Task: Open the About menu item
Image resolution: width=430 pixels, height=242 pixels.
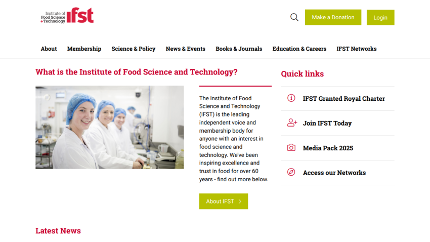Action: point(49,49)
